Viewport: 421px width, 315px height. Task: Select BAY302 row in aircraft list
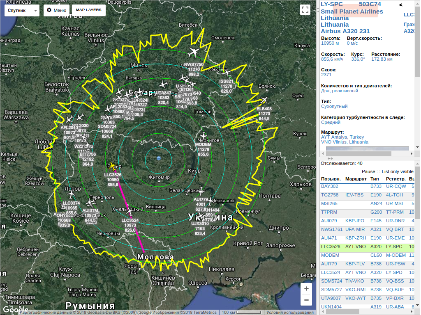click(330, 186)
